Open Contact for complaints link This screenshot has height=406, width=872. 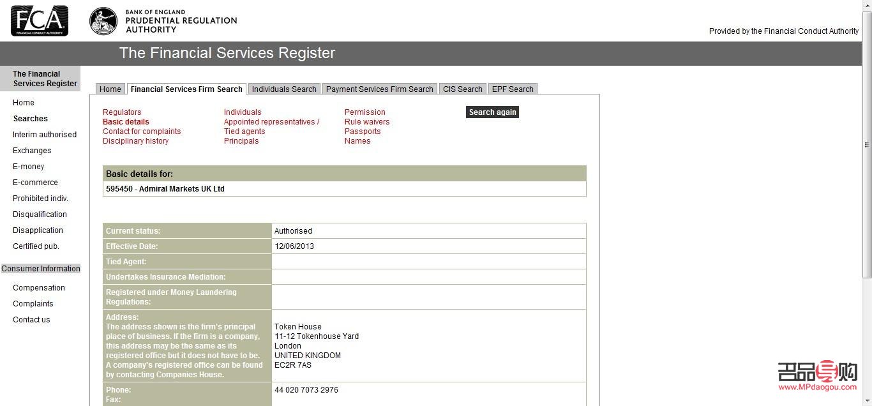click(142, 132)
